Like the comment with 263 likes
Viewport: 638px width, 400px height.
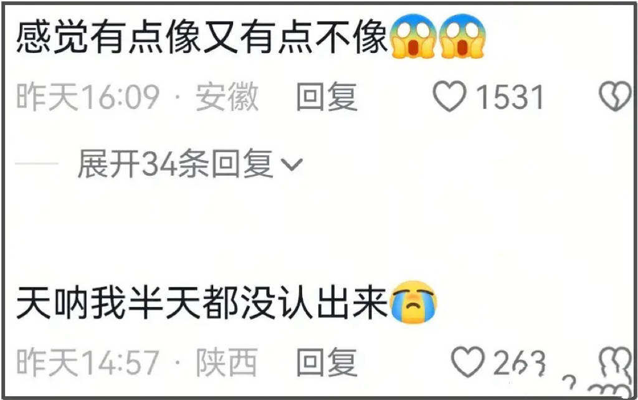pos(469,362)
